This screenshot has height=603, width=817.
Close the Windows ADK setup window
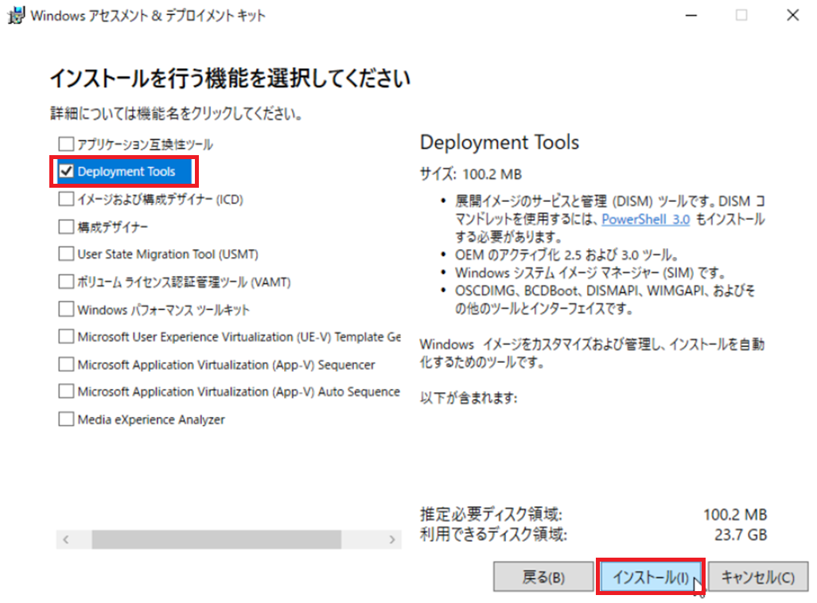tap(792, 15)
